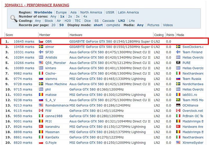
Task: Click the pirate flag icon beside PURE
Action: [x=178, y=63]
